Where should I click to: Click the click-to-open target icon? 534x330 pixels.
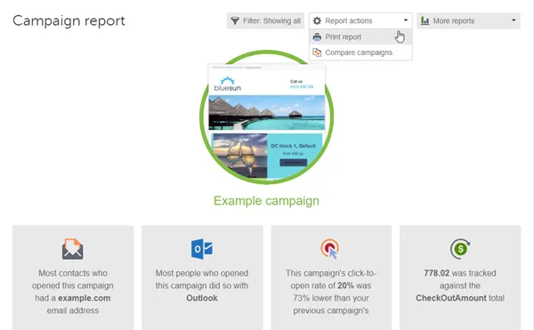(x=330, y=249)
